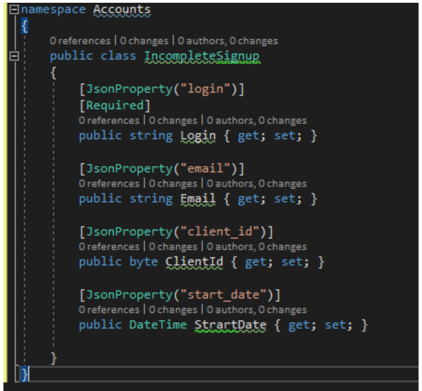Click the 'Email' property name

coord(198,199)
